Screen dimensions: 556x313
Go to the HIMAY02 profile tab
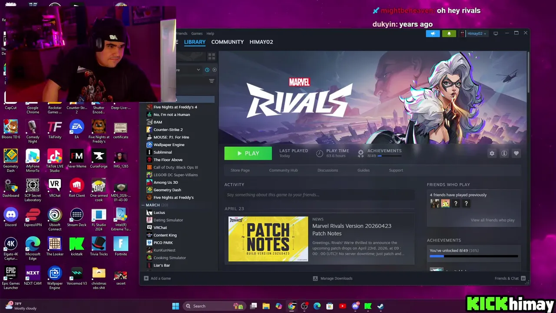tap(261, 42)
